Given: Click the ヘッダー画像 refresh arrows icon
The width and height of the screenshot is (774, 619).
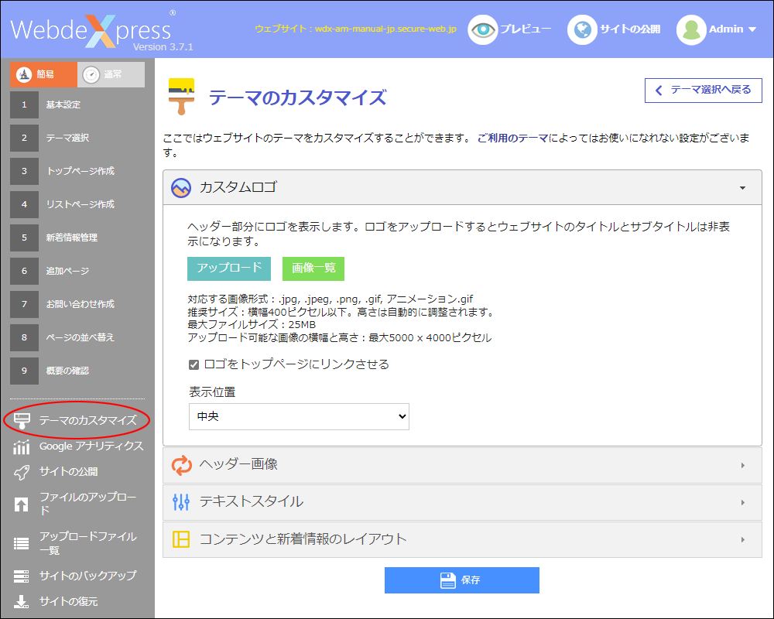Looking at the screenshot, I should [x=181, y=466].
